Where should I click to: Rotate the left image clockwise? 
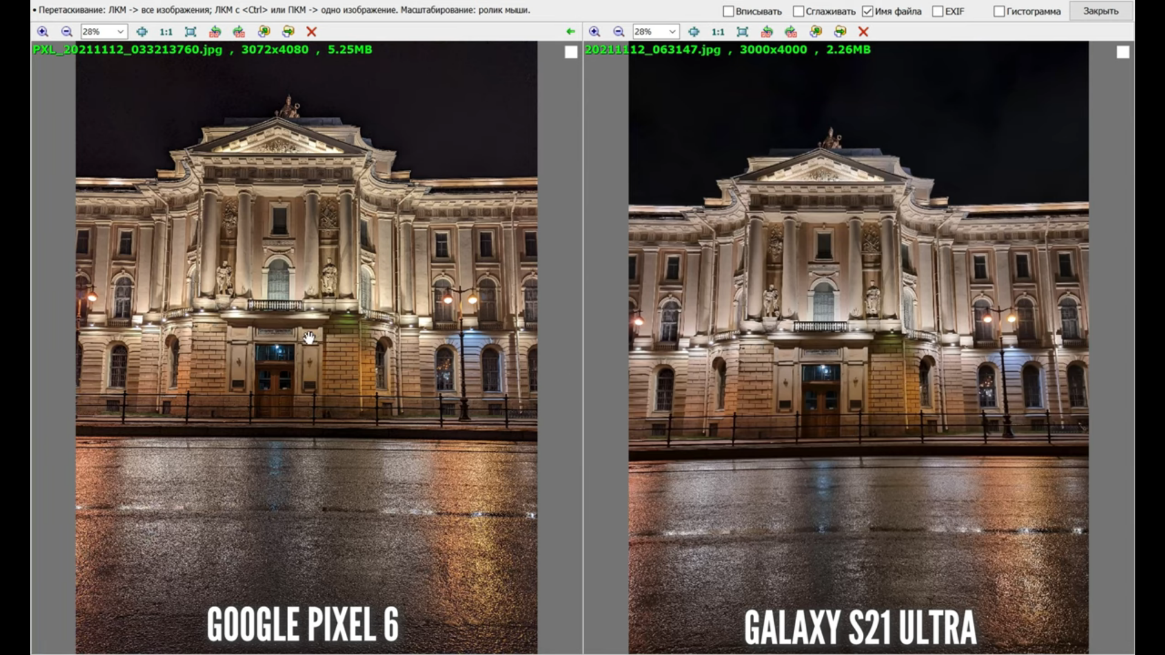point(239,32)
